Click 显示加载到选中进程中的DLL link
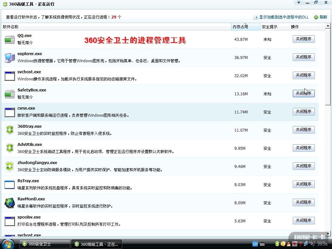This screenshot has width=332, height=249. (284, 17)
